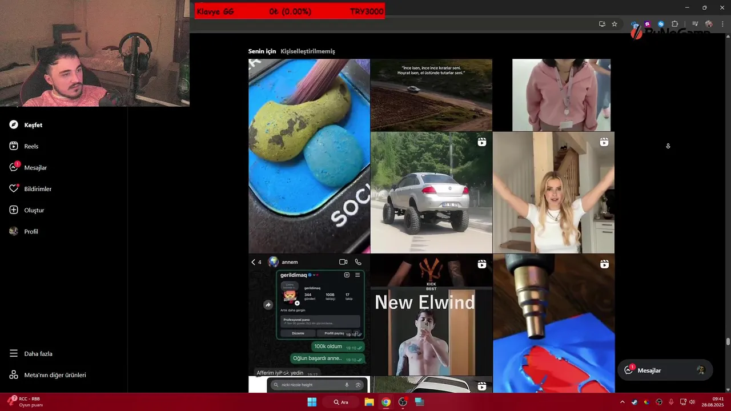Open the RCC - RBB score widget
The height and width of the screenshot is (411, 731).
click(26, 401)
